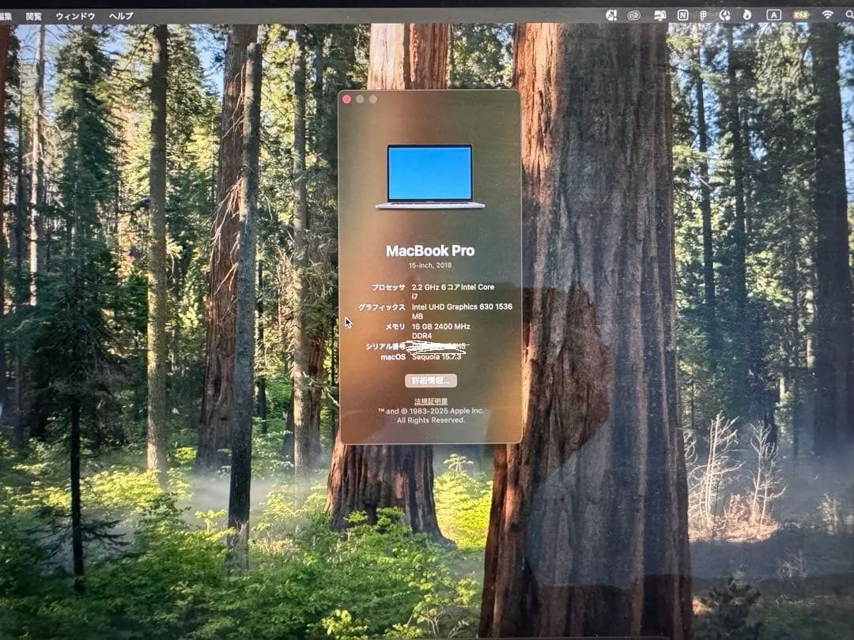Open Spotlight search from the menu bar
The width and height of the screenshot is (854, 640).
(x=848, y=13)
